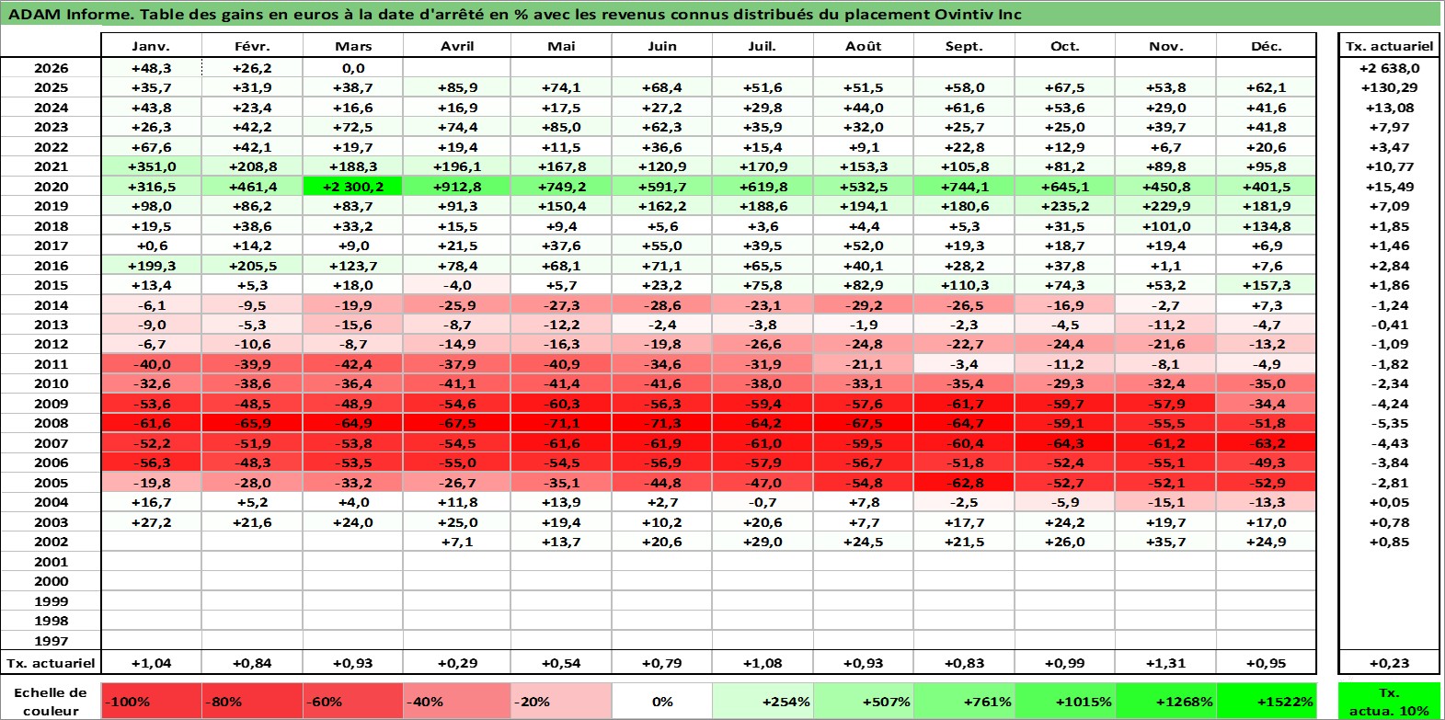Screen dimensions: 1445x720
Task: Click the 'Févr.' column header
Action: [x=252, y=46]
